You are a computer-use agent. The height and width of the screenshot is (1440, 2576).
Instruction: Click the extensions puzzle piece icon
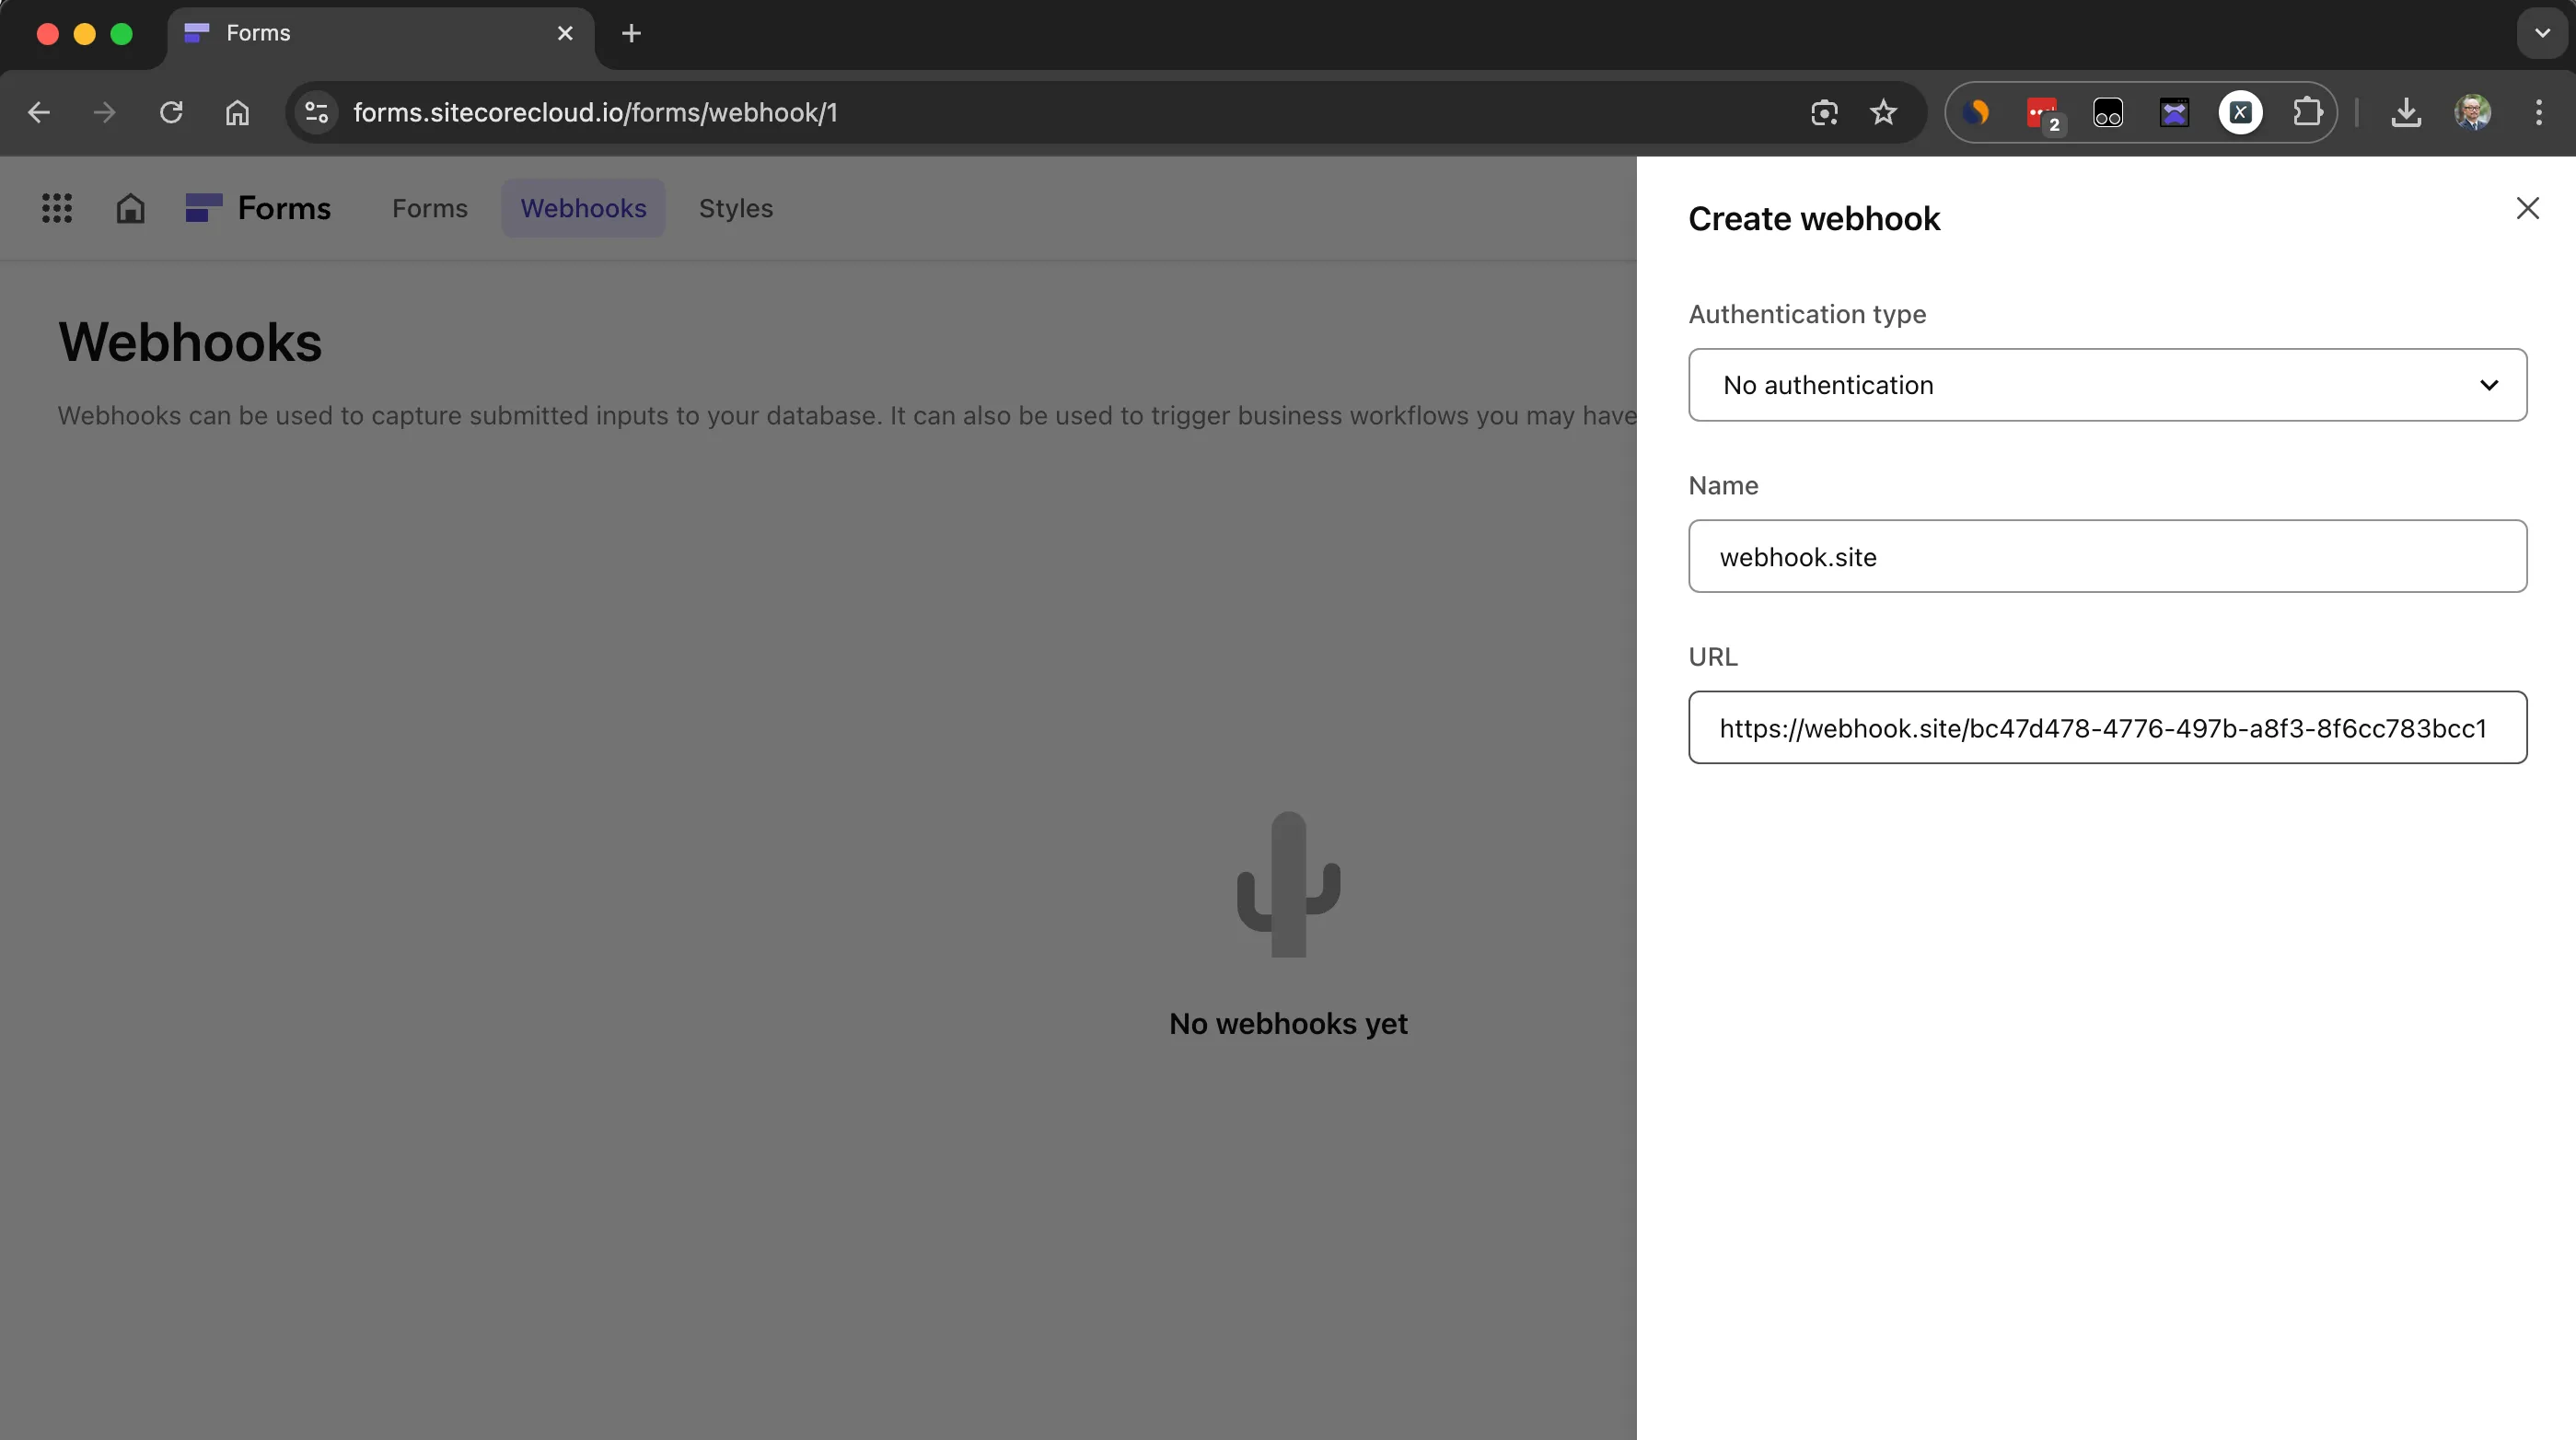(2305, 111)
